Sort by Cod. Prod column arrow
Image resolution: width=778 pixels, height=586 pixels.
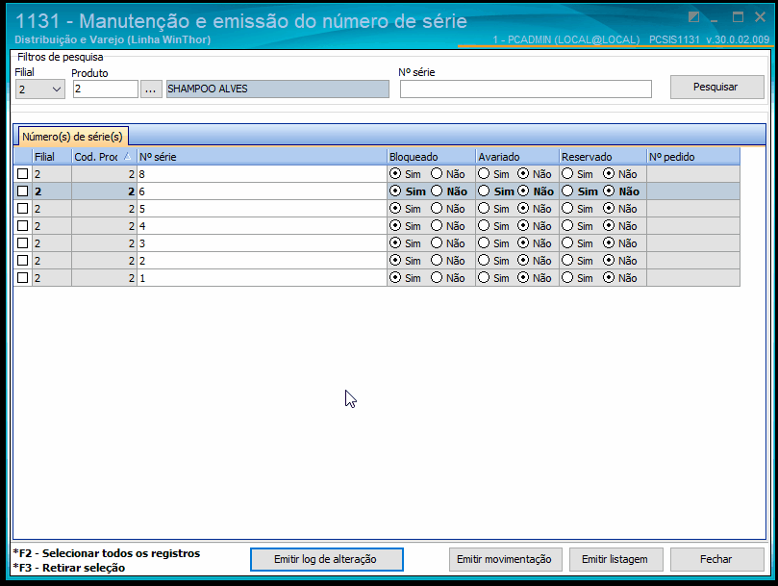pyautogui.click(x=127, y=157)
